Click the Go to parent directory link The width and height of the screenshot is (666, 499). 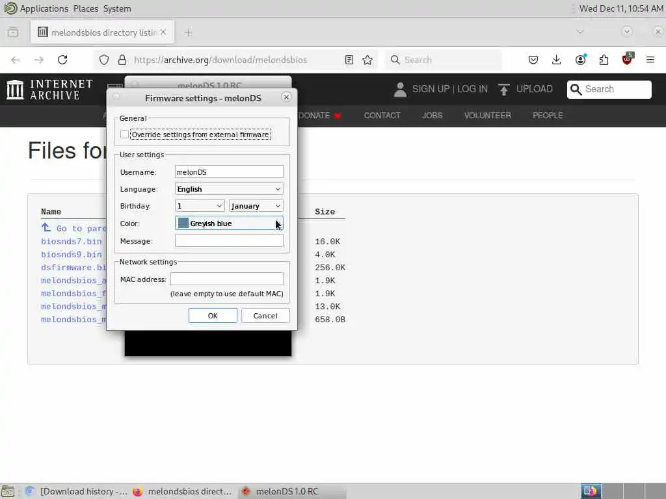73,228
